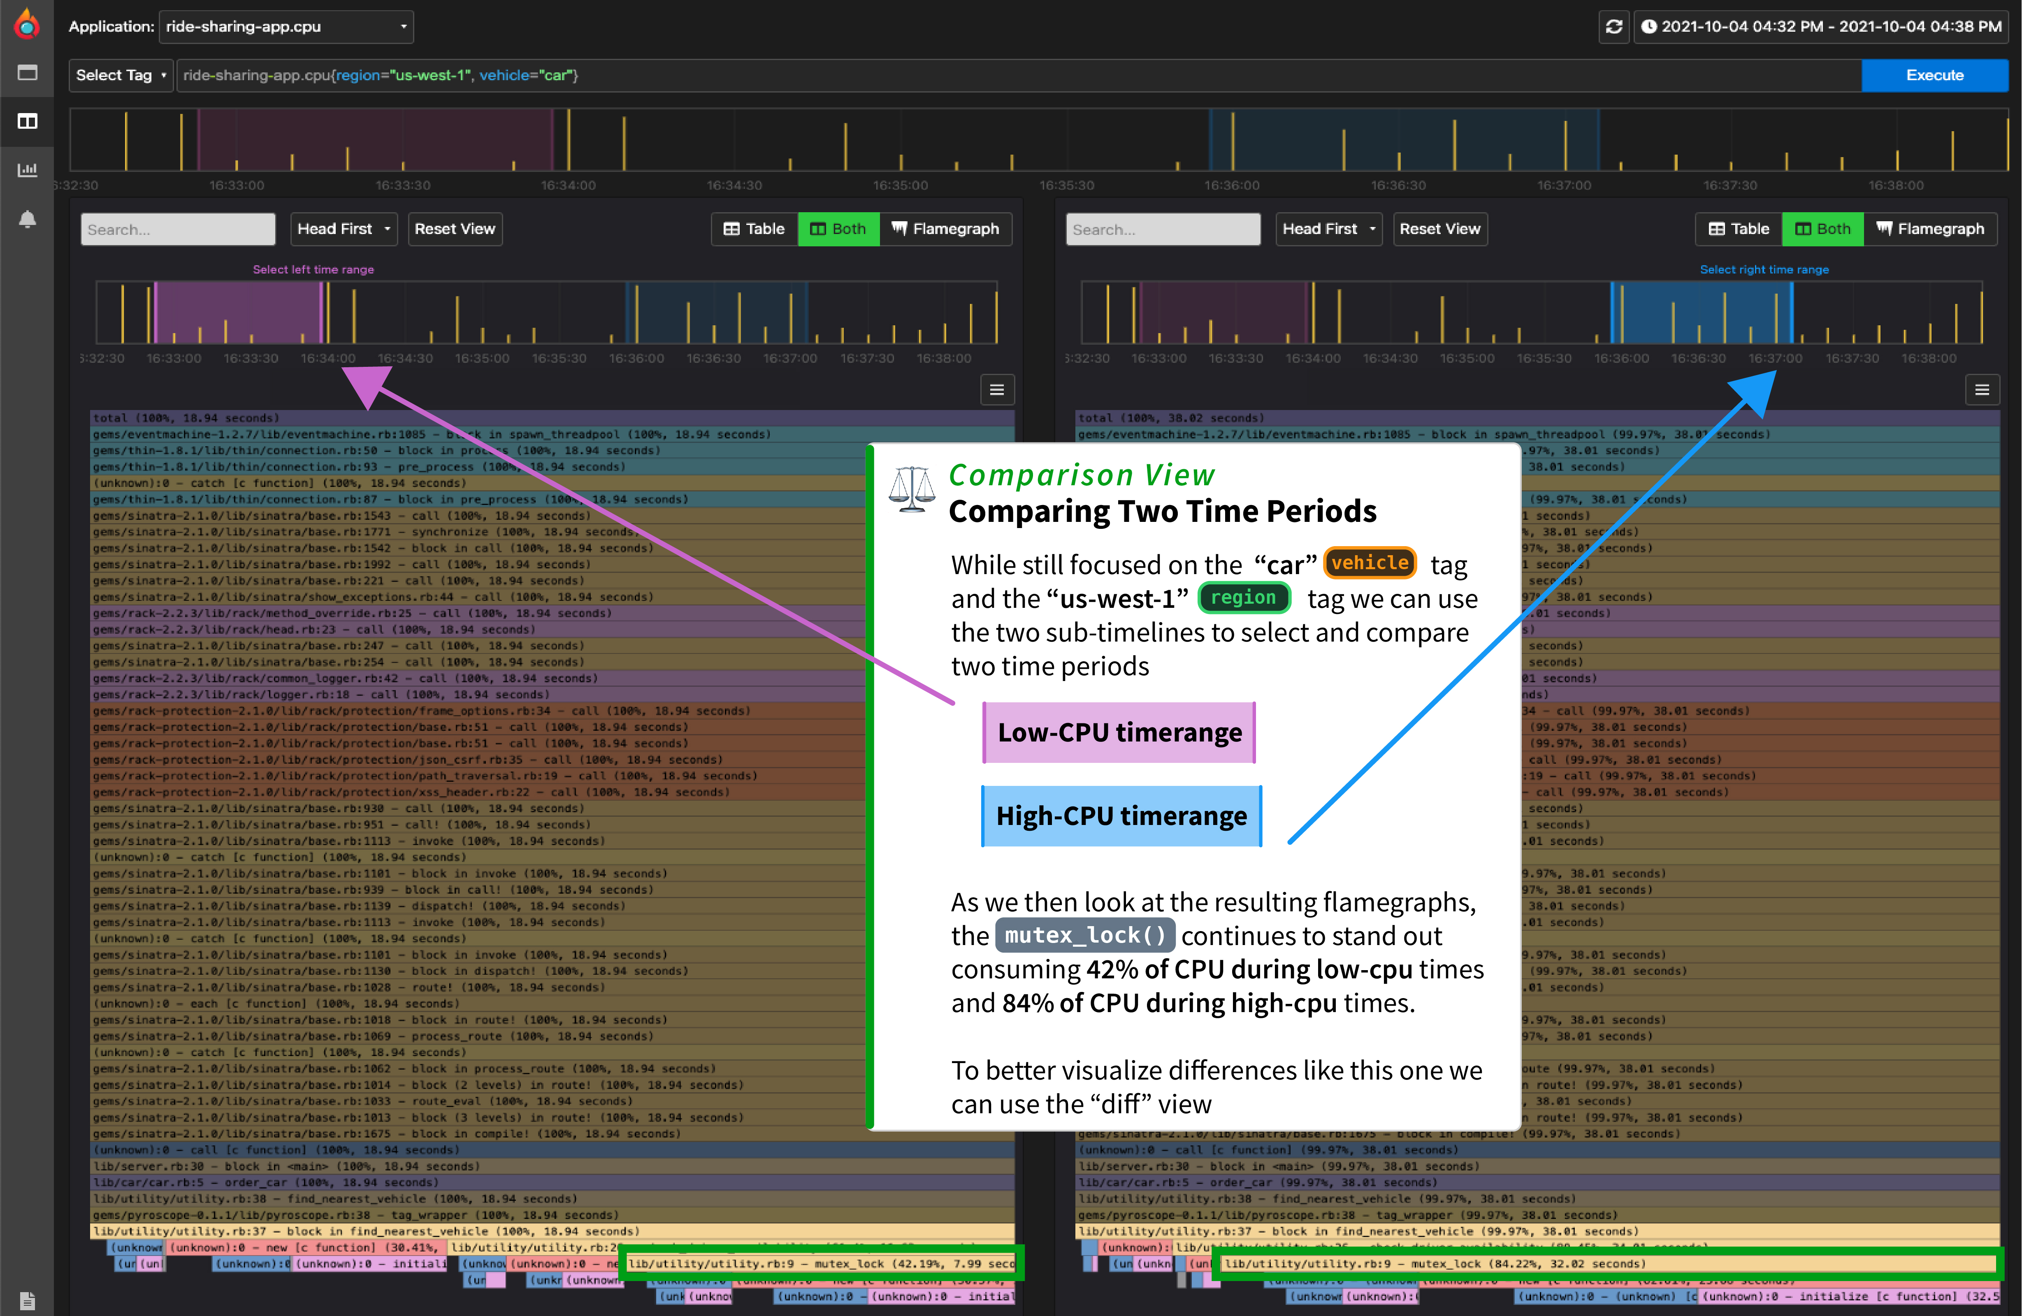Open the comparison view sidebar icon
The width and height of the screenshot is (2022, 1316).
click(27, 121)
